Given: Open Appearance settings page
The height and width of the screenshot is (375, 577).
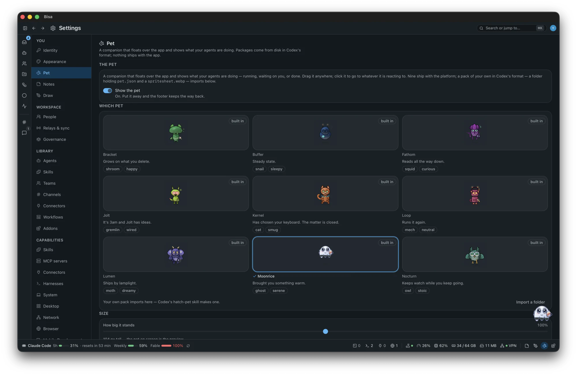Looking at the screenshot, I should (61, 61).
